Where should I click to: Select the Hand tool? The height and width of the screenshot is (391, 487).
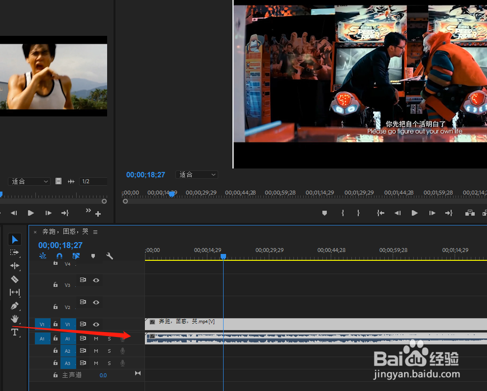click(15, 319)
